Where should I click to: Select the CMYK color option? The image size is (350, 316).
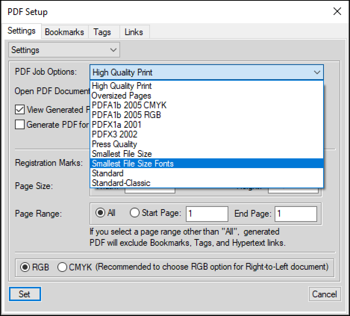(x=62, y=267)
